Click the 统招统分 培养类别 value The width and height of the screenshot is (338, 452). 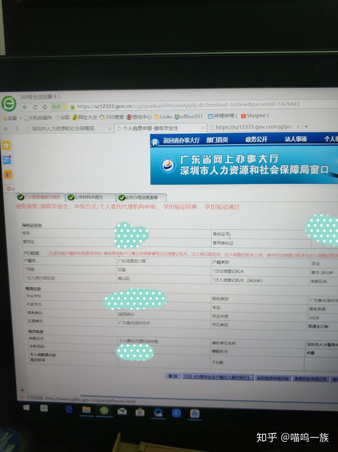[x=126, y=314]
